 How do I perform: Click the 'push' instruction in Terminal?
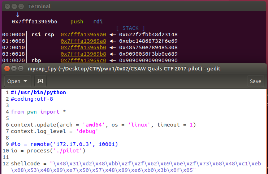tap(77, 22)
